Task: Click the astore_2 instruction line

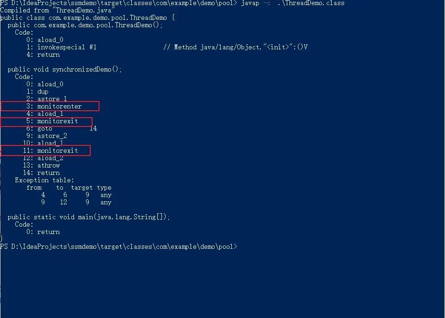Action: point(47,136)
